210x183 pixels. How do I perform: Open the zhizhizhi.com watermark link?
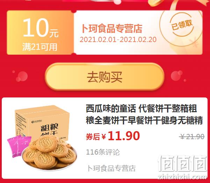point(182,177)
